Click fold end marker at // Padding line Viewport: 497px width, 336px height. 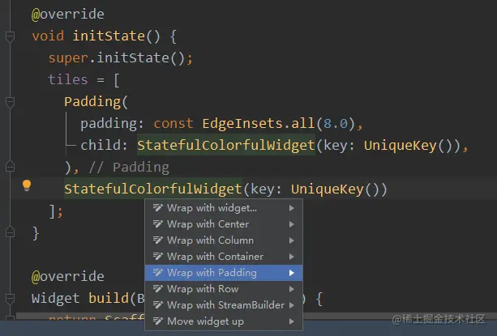[11, 167]
